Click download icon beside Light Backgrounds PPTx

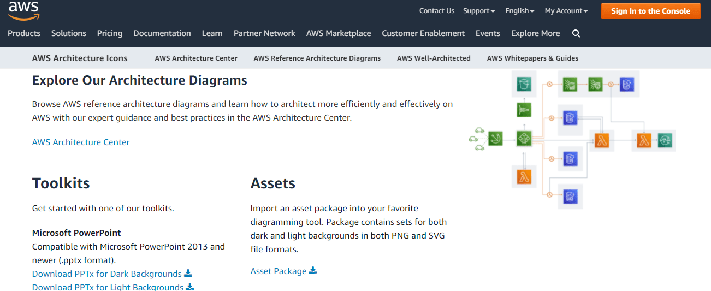pos(190,287)
